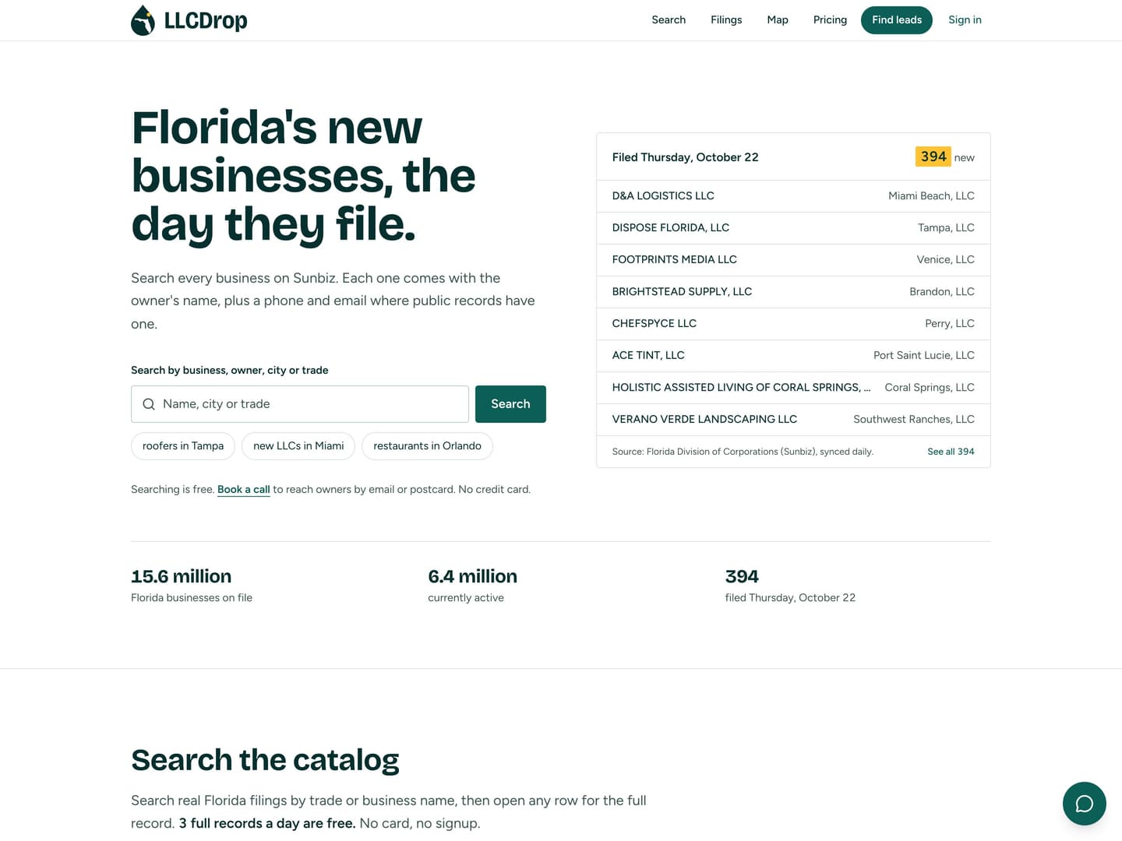Open the chat bubble widget
The image size is (1122, 841).
(1085, 804)
